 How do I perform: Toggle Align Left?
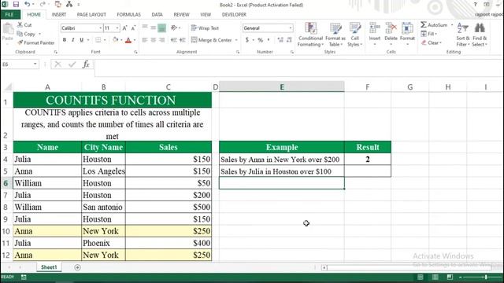pos(145,40)
